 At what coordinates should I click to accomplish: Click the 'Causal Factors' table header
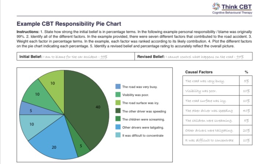[199, 72]
